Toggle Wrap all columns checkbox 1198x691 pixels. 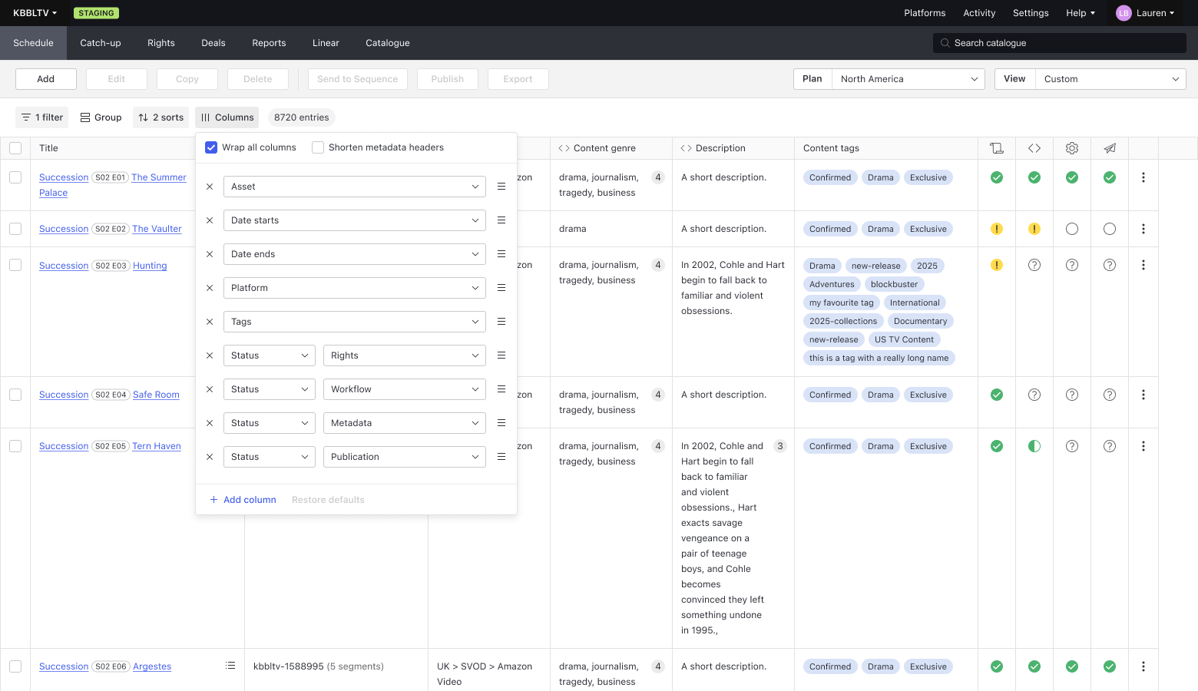coord(211,147)
